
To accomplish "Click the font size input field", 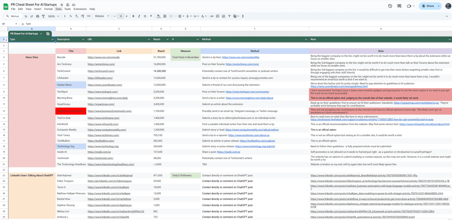I will click(121, 16).
